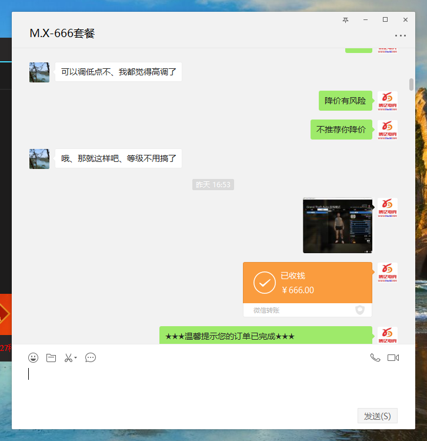
Task: Click sender avatar beside 降价有风险 message
Action: coord(388,101)
